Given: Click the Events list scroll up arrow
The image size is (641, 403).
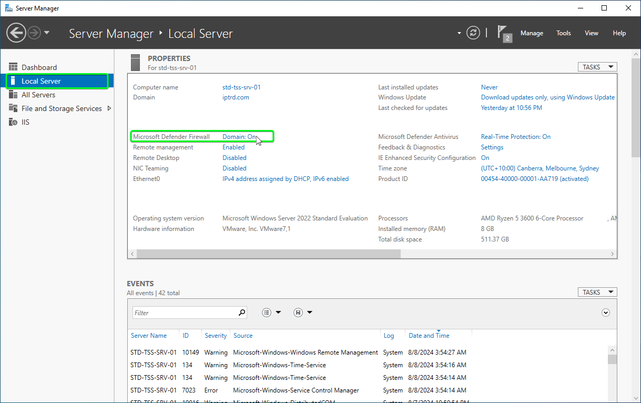Looking at the screenshot, I should click(612, 350).
